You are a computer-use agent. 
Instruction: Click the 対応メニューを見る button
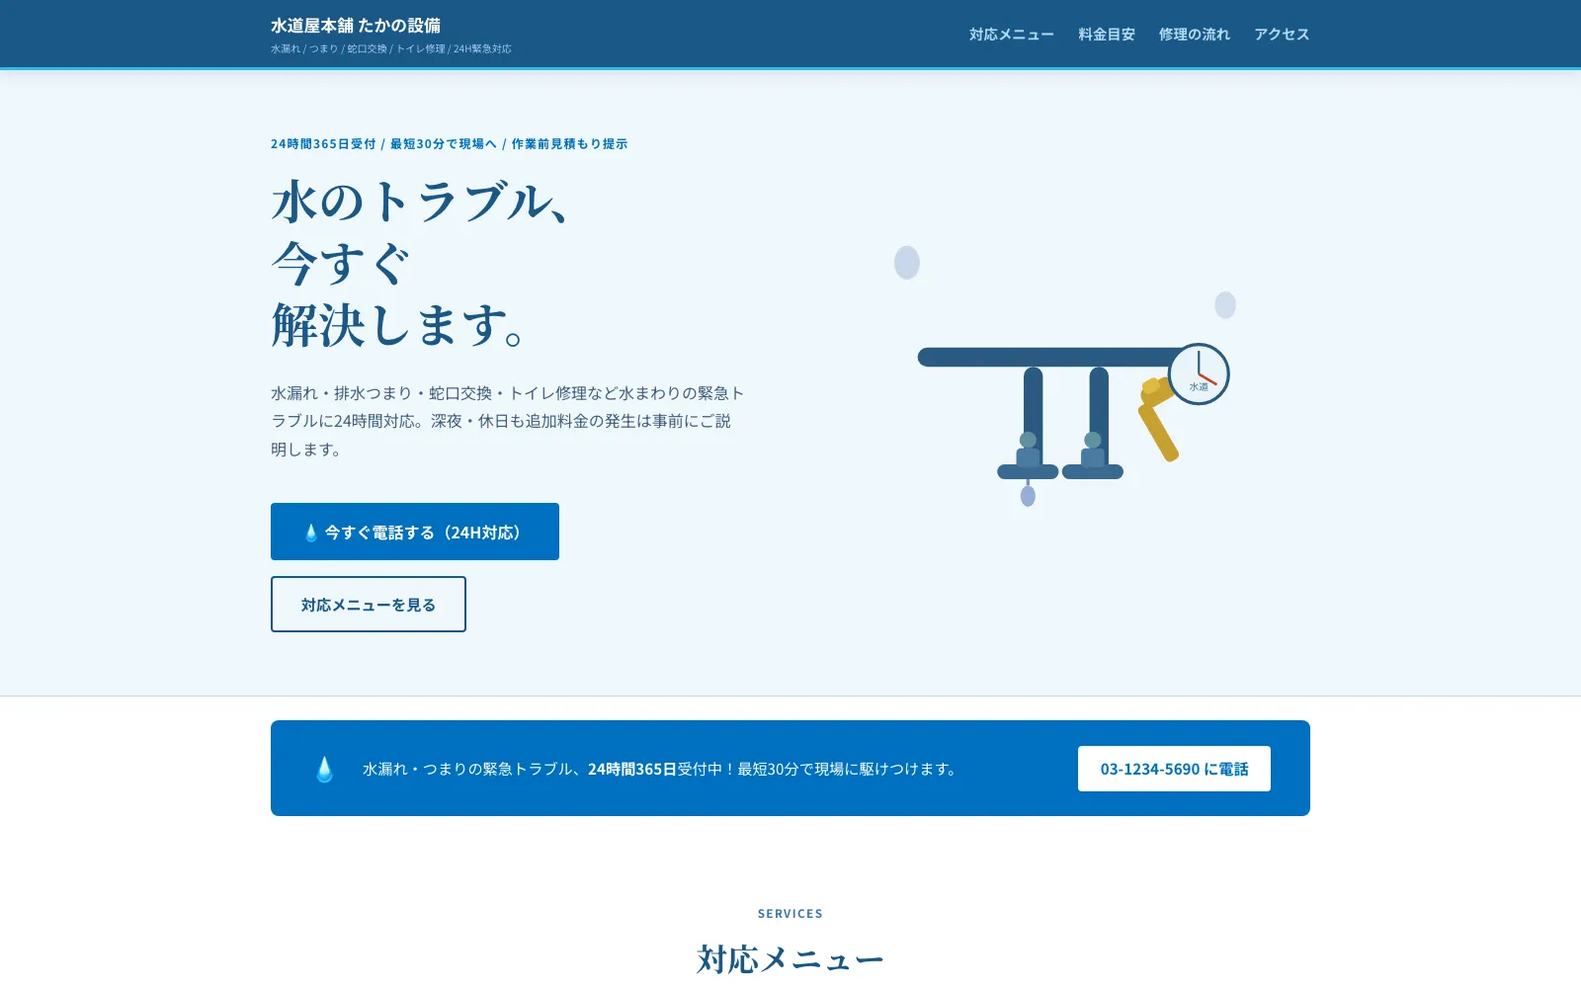(369, 605)
